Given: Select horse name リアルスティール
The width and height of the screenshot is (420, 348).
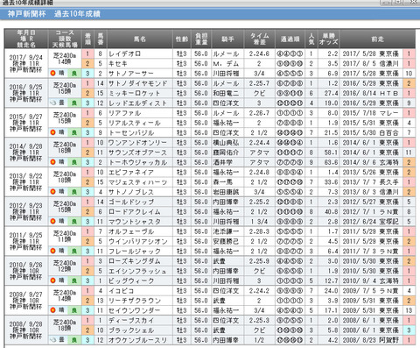Looking at the screenshot, I should click(x=135, y=123).
